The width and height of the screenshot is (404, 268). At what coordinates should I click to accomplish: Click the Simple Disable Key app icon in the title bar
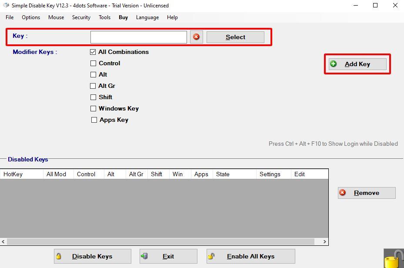point(6,6)
